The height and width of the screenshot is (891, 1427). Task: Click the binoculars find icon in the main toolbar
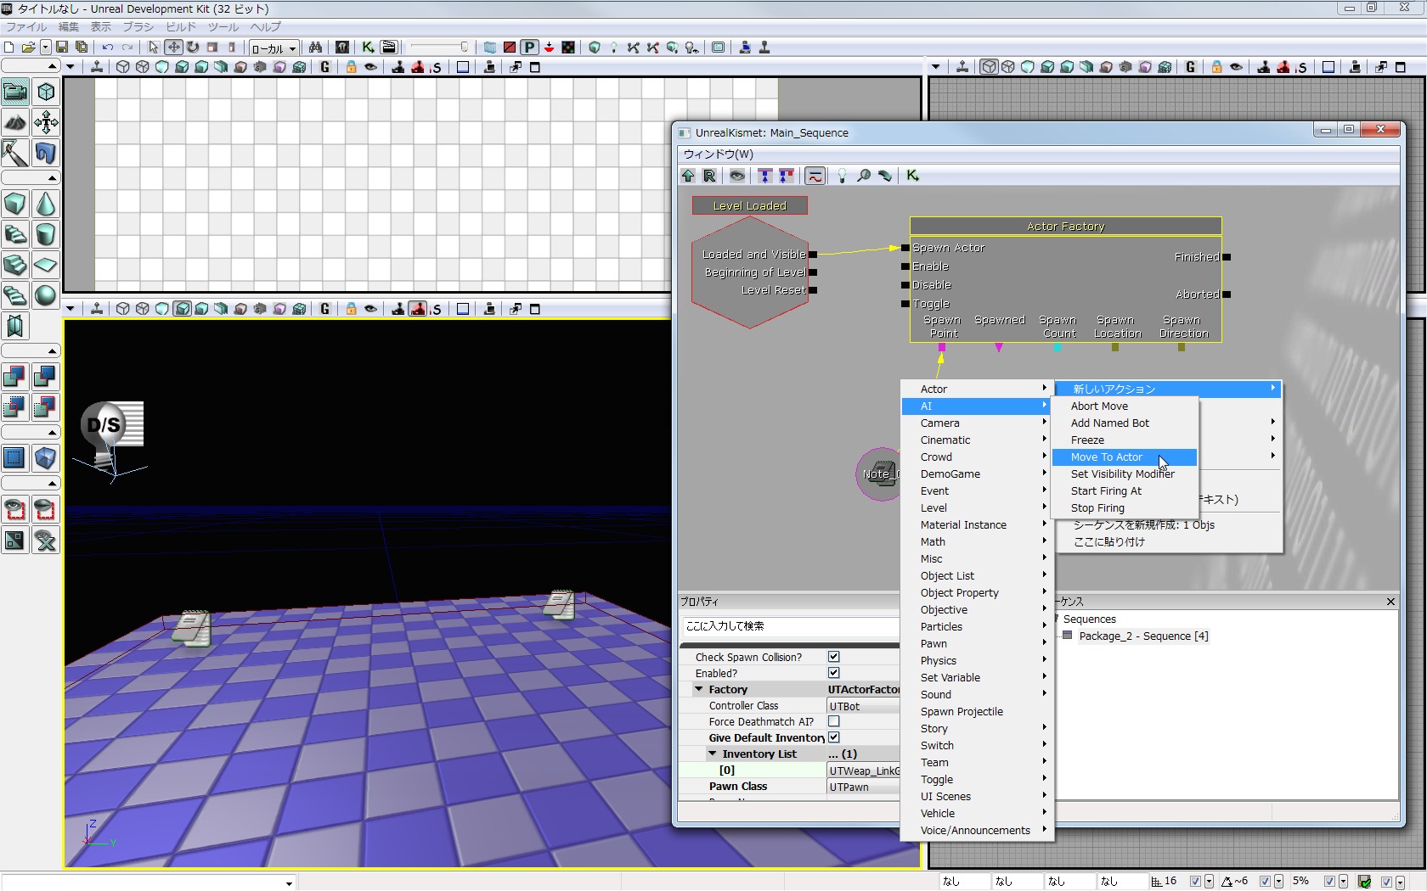[x=315, y=48]
